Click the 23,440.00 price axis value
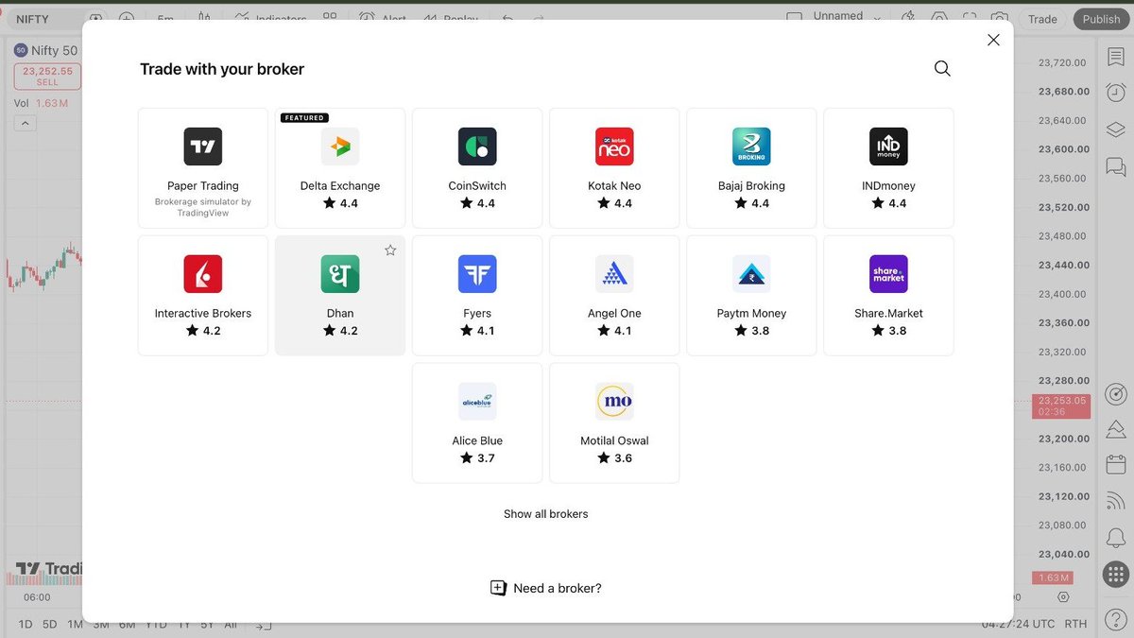This screenshot has width=1134, height=638. click(1062, 266)
